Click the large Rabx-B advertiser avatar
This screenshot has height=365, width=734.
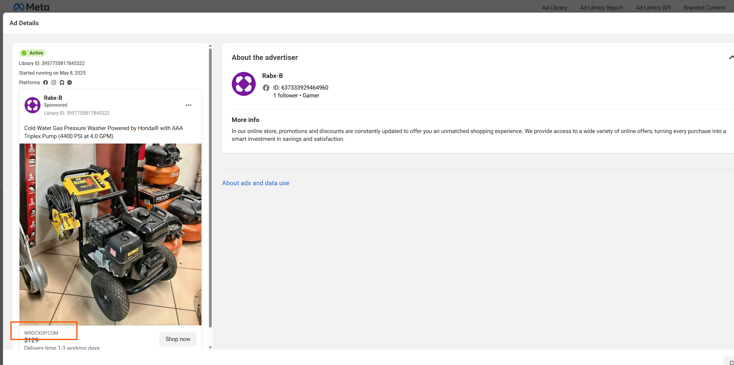pyautogui.click(x=244, y=84)
